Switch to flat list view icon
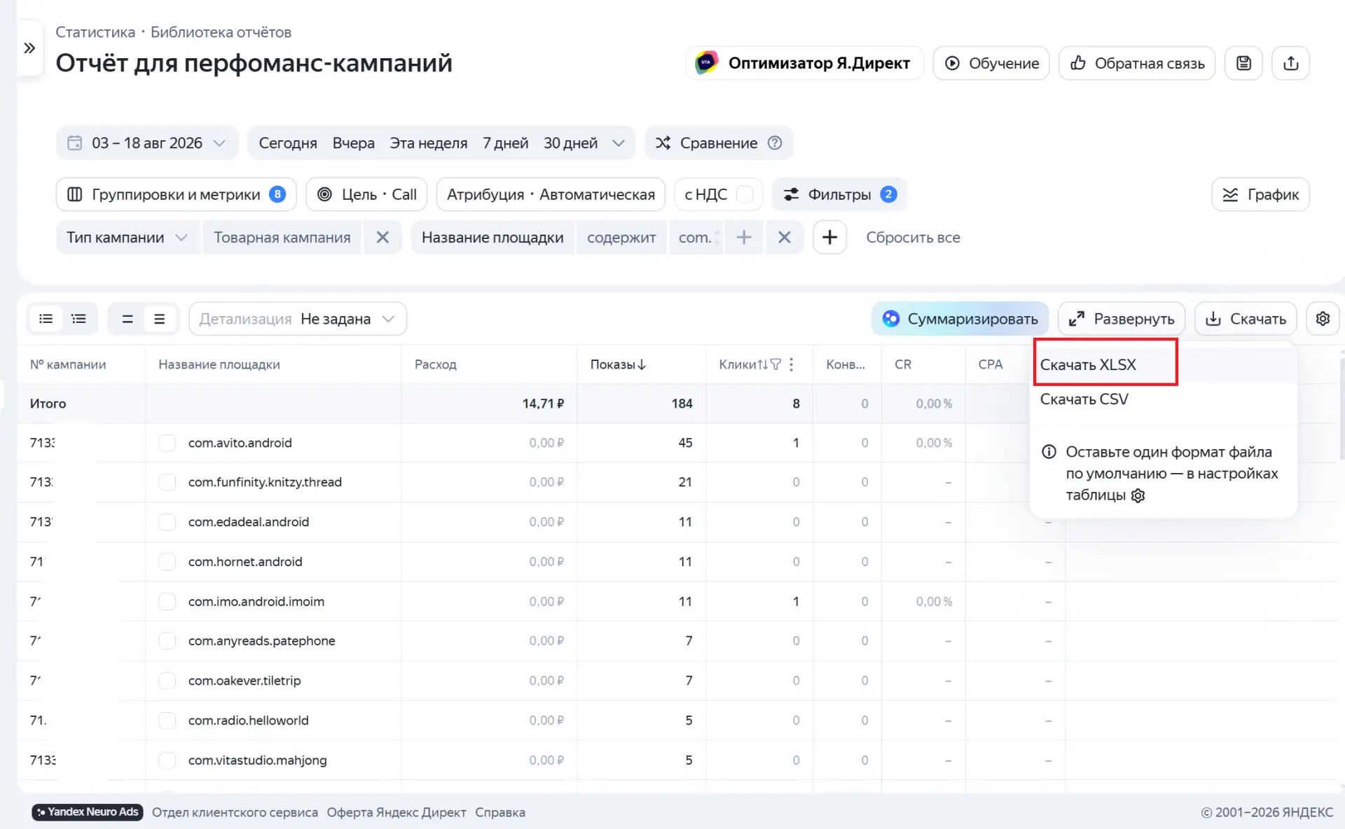This screenshot has width=1345, height=829. tap(46, 319)
